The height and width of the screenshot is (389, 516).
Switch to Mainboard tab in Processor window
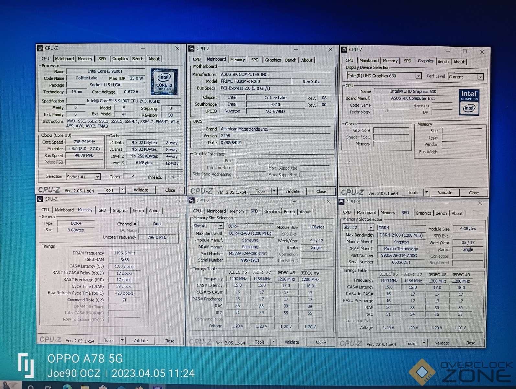64,59
